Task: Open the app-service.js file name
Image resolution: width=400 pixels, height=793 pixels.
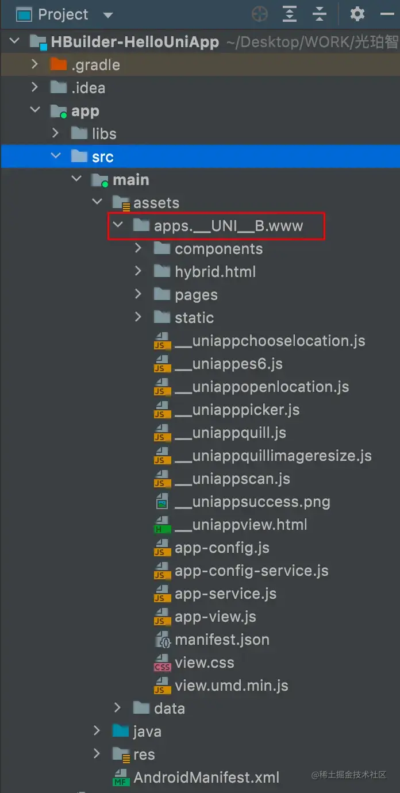Action: [226, 594]
